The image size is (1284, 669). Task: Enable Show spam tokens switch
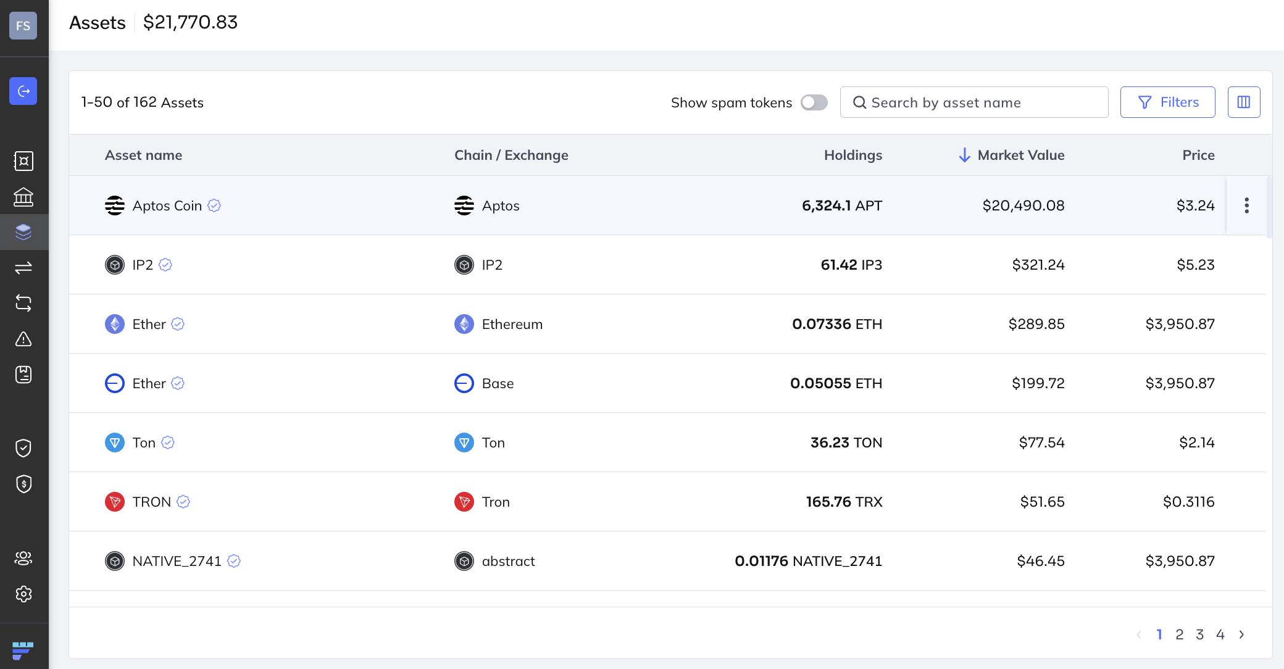click(814, 102)
